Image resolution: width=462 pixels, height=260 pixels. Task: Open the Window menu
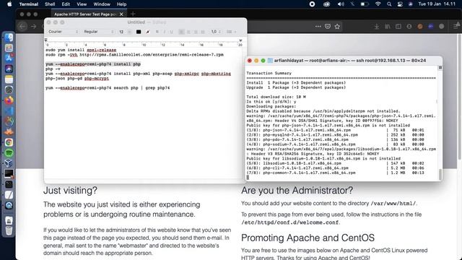pos(102,4)
